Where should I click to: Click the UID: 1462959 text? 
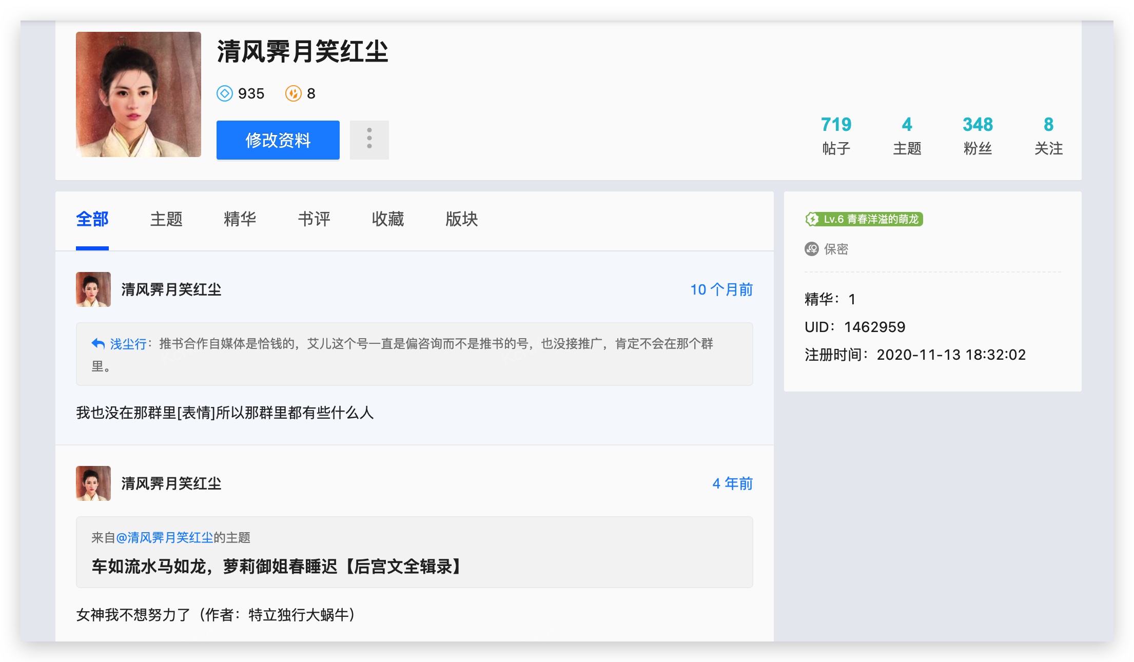point(855,327)
